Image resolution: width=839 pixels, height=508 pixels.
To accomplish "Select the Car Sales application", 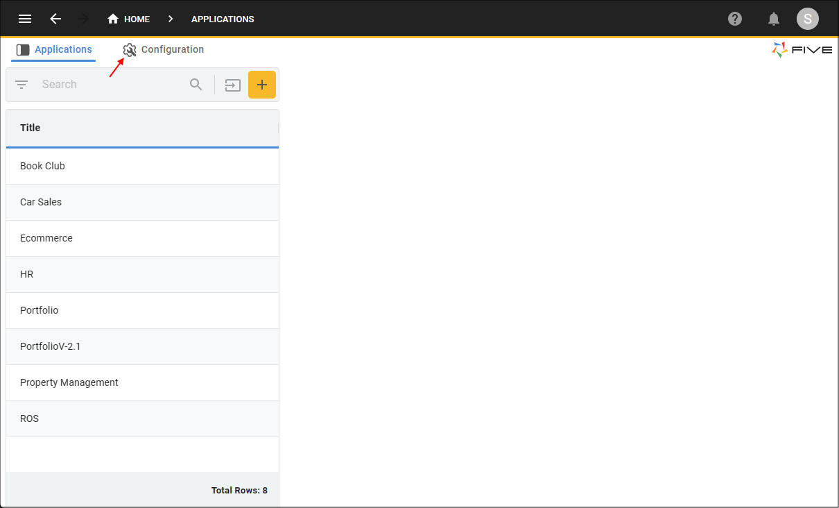I will pos(142,202).
